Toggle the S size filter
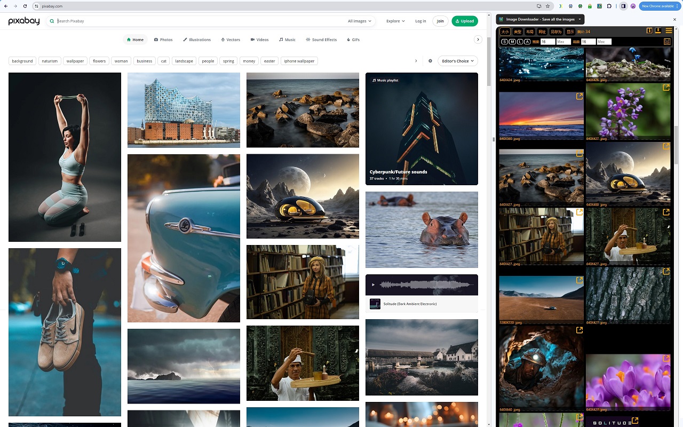The image size is (683, 427). 505,42
